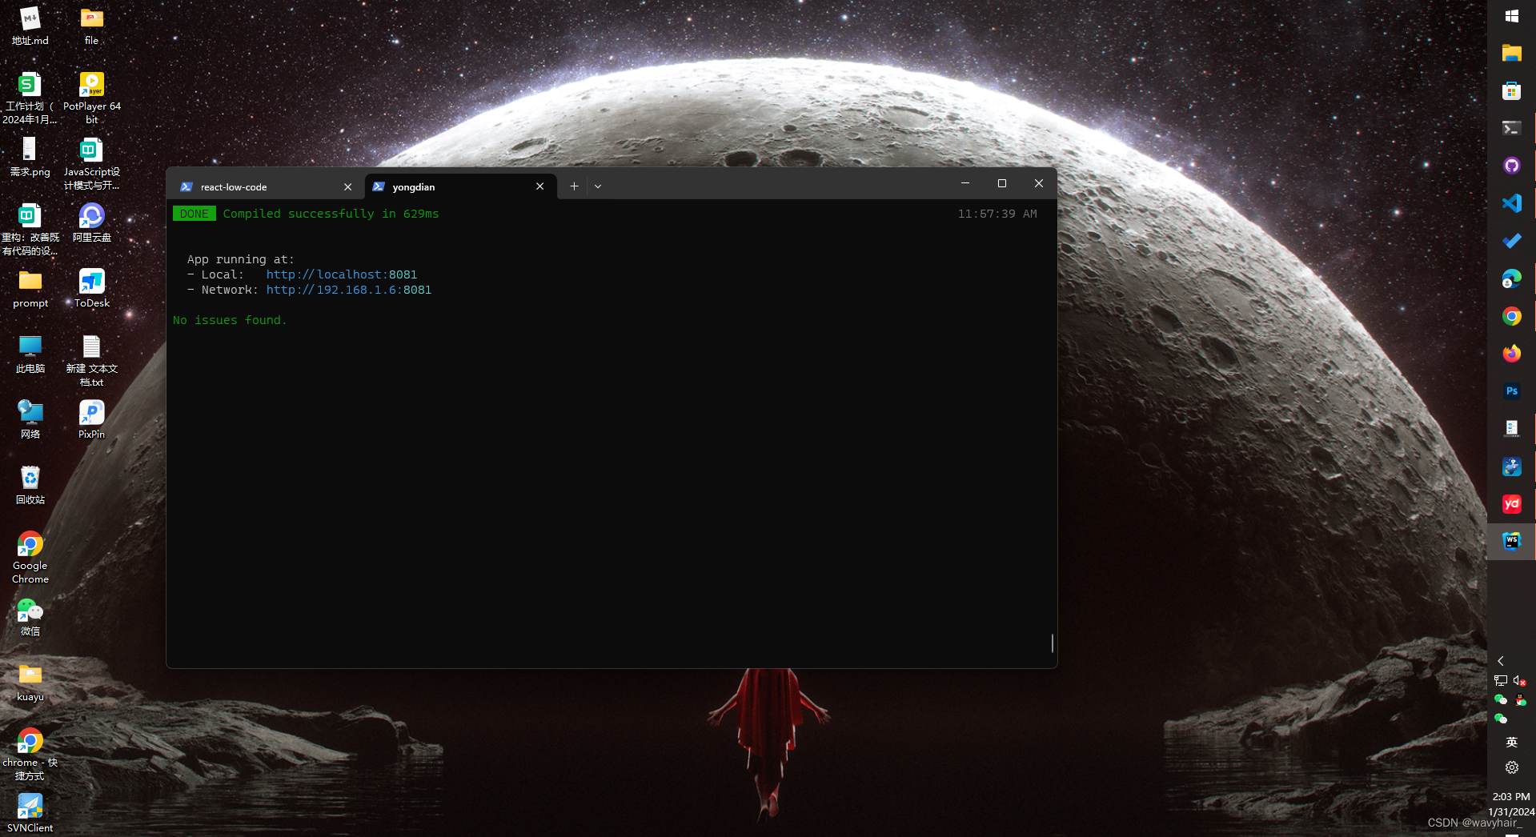1536x837 pixels.
Task: Toggle the 英 input language indicator
Action: [x=1511, y=742]
